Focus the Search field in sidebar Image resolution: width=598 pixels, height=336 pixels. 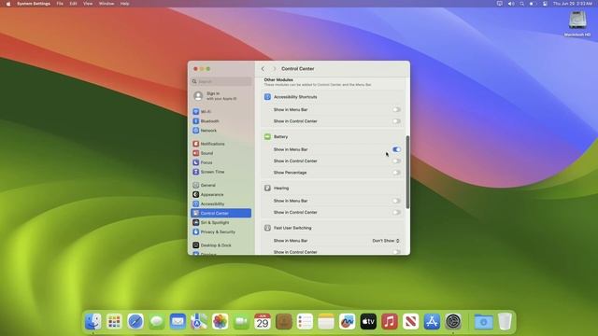[x=221, y=81]
